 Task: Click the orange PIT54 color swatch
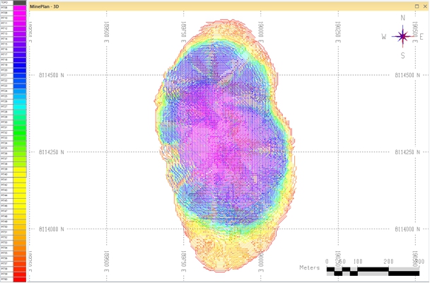pos(20,248)
